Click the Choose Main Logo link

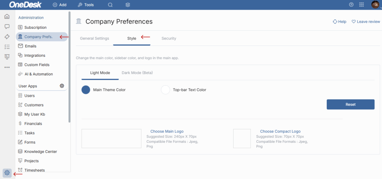(x=167, y=132)
